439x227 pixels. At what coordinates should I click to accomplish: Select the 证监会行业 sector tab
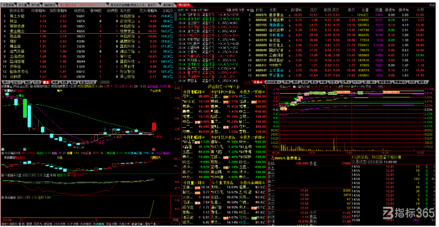(x=87, y=82)
